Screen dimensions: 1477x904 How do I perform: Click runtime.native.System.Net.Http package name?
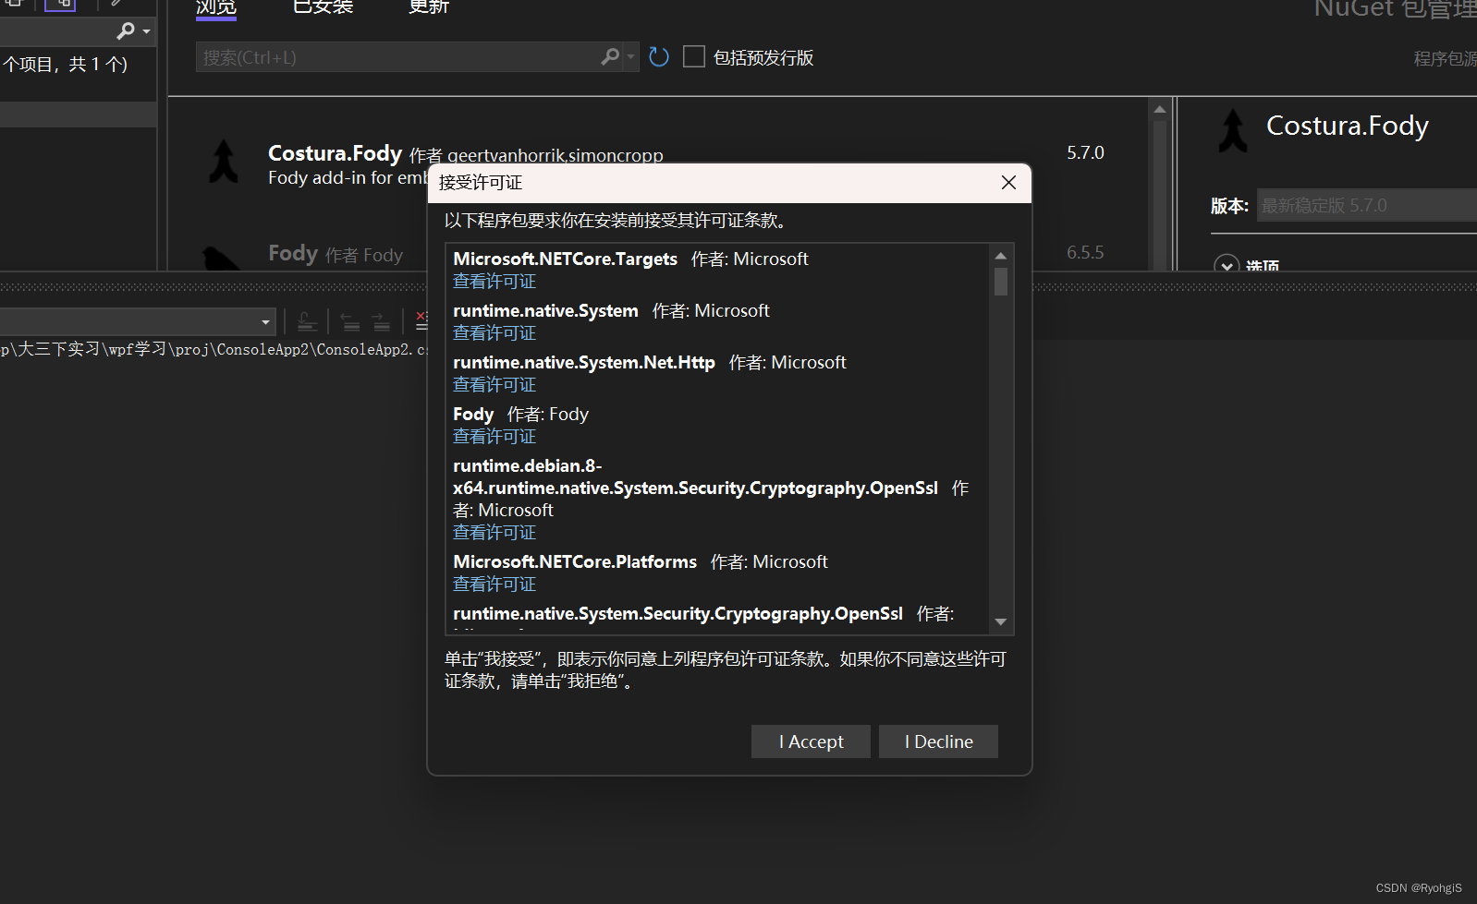(584, 363)
